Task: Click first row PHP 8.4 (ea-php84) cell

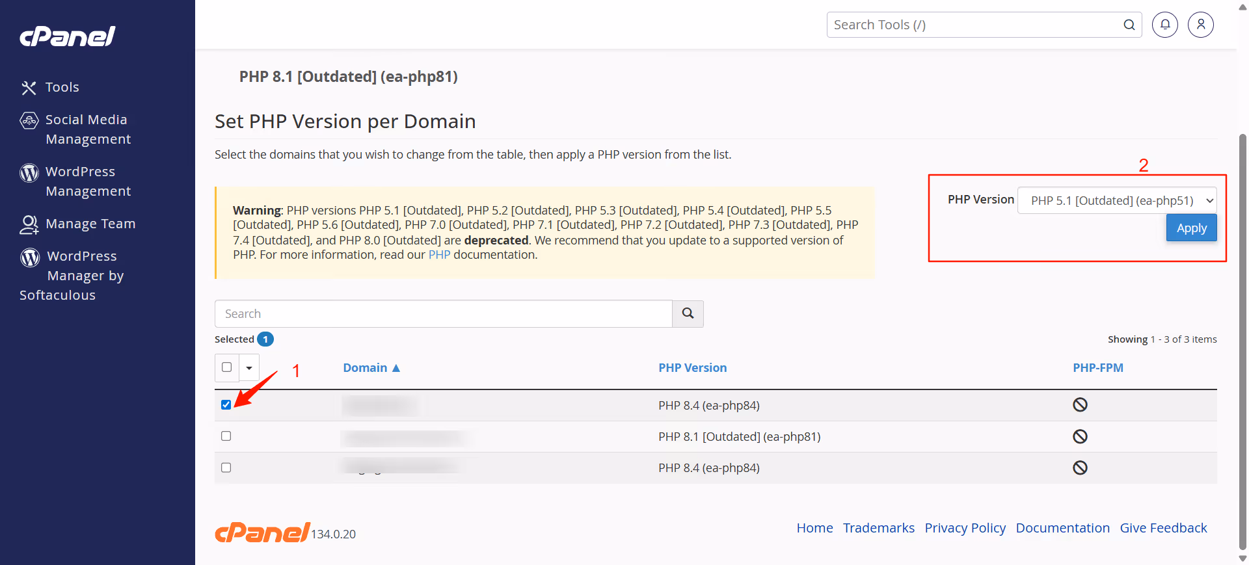Action: click(x=709, y=406)
